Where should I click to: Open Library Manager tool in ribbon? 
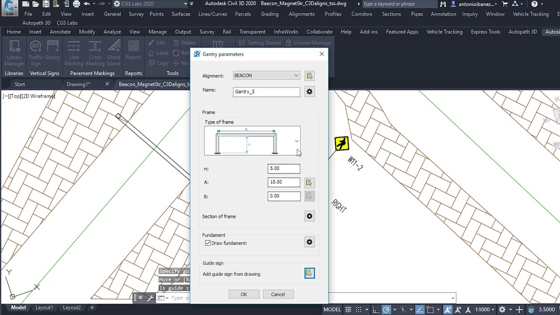tap(14, 53)
